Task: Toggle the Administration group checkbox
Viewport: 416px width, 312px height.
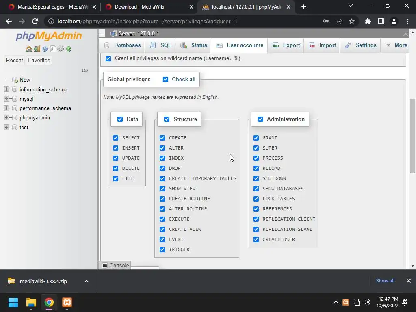Action: pos(260,119)
